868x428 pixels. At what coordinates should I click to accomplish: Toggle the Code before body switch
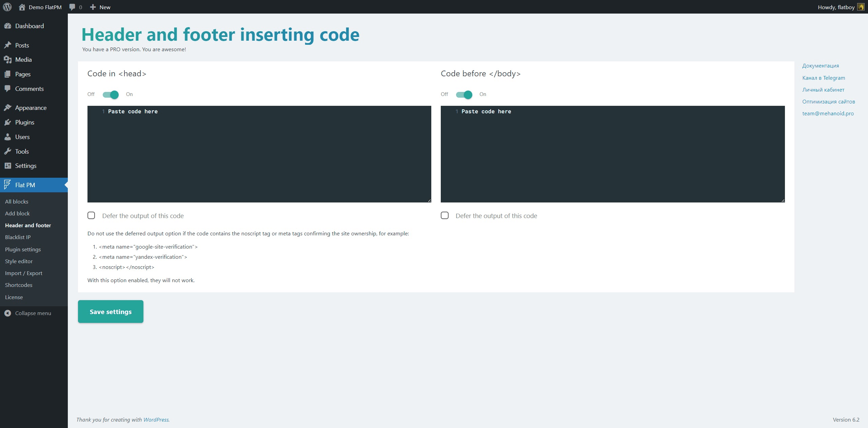tap(464, 95)
